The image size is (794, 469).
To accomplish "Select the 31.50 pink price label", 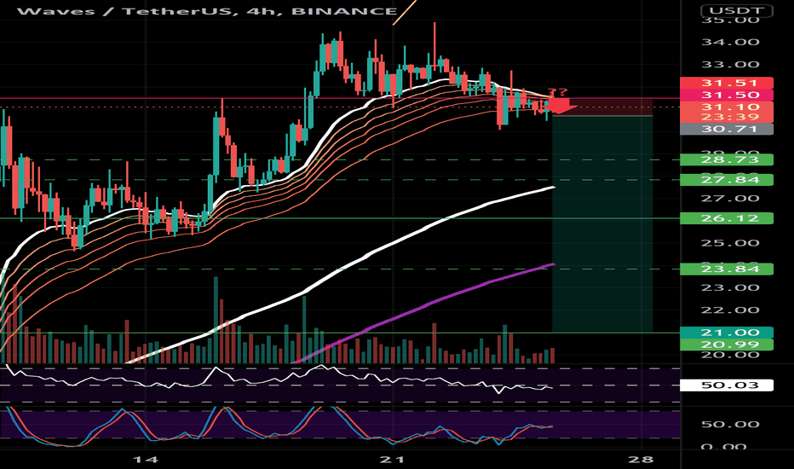I will pyautogui.click(x=727, y=95).
